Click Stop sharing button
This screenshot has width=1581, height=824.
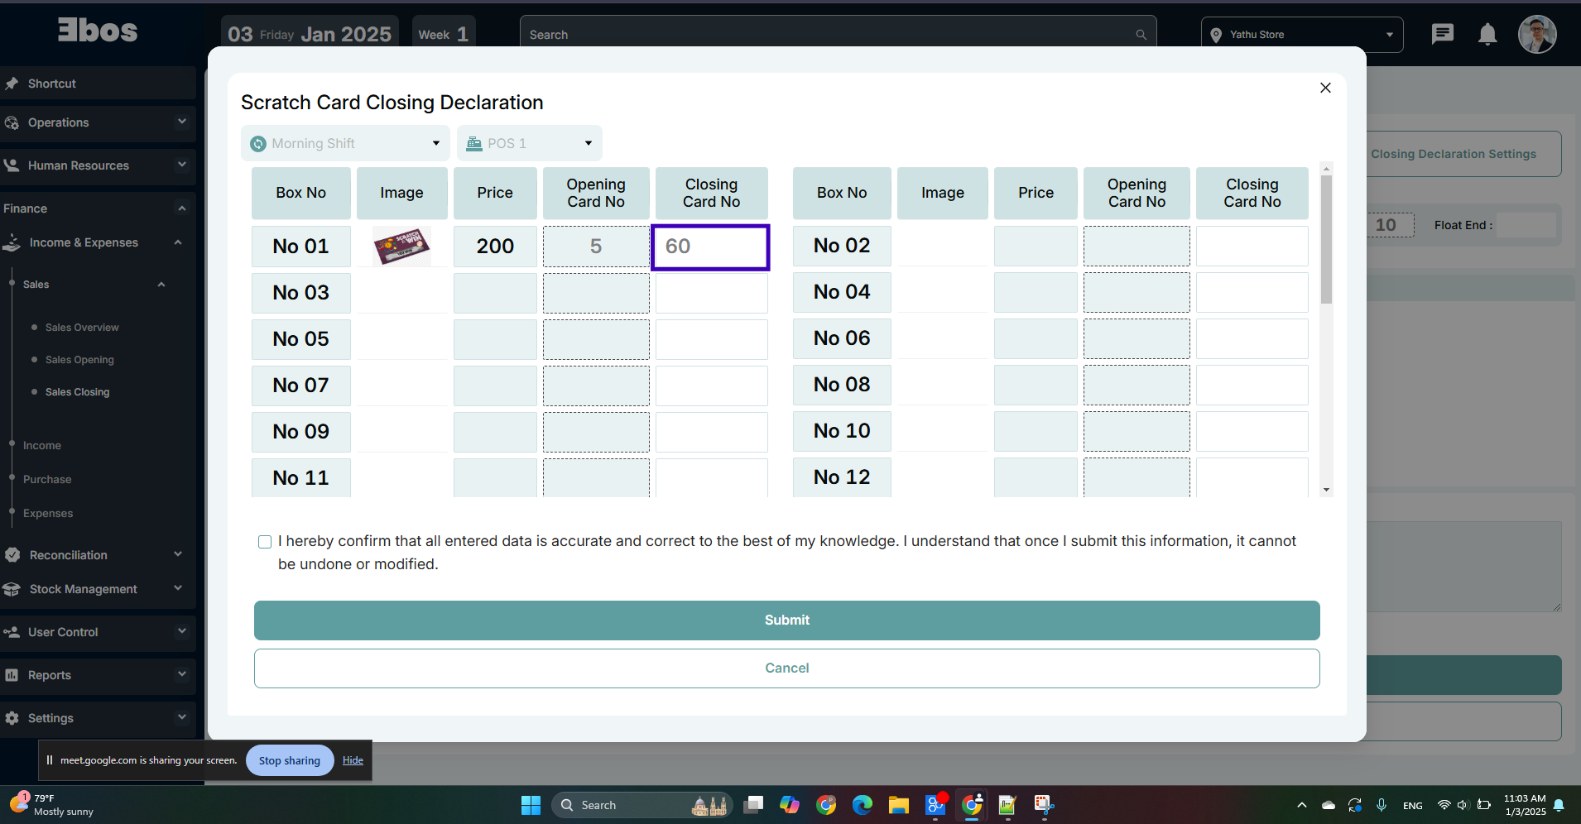click(x=290, y=760)
